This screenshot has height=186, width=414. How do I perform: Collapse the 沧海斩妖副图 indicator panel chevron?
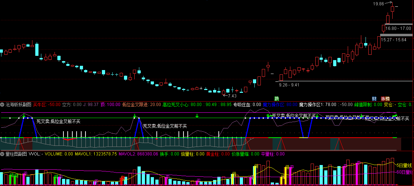coord(2,104)
